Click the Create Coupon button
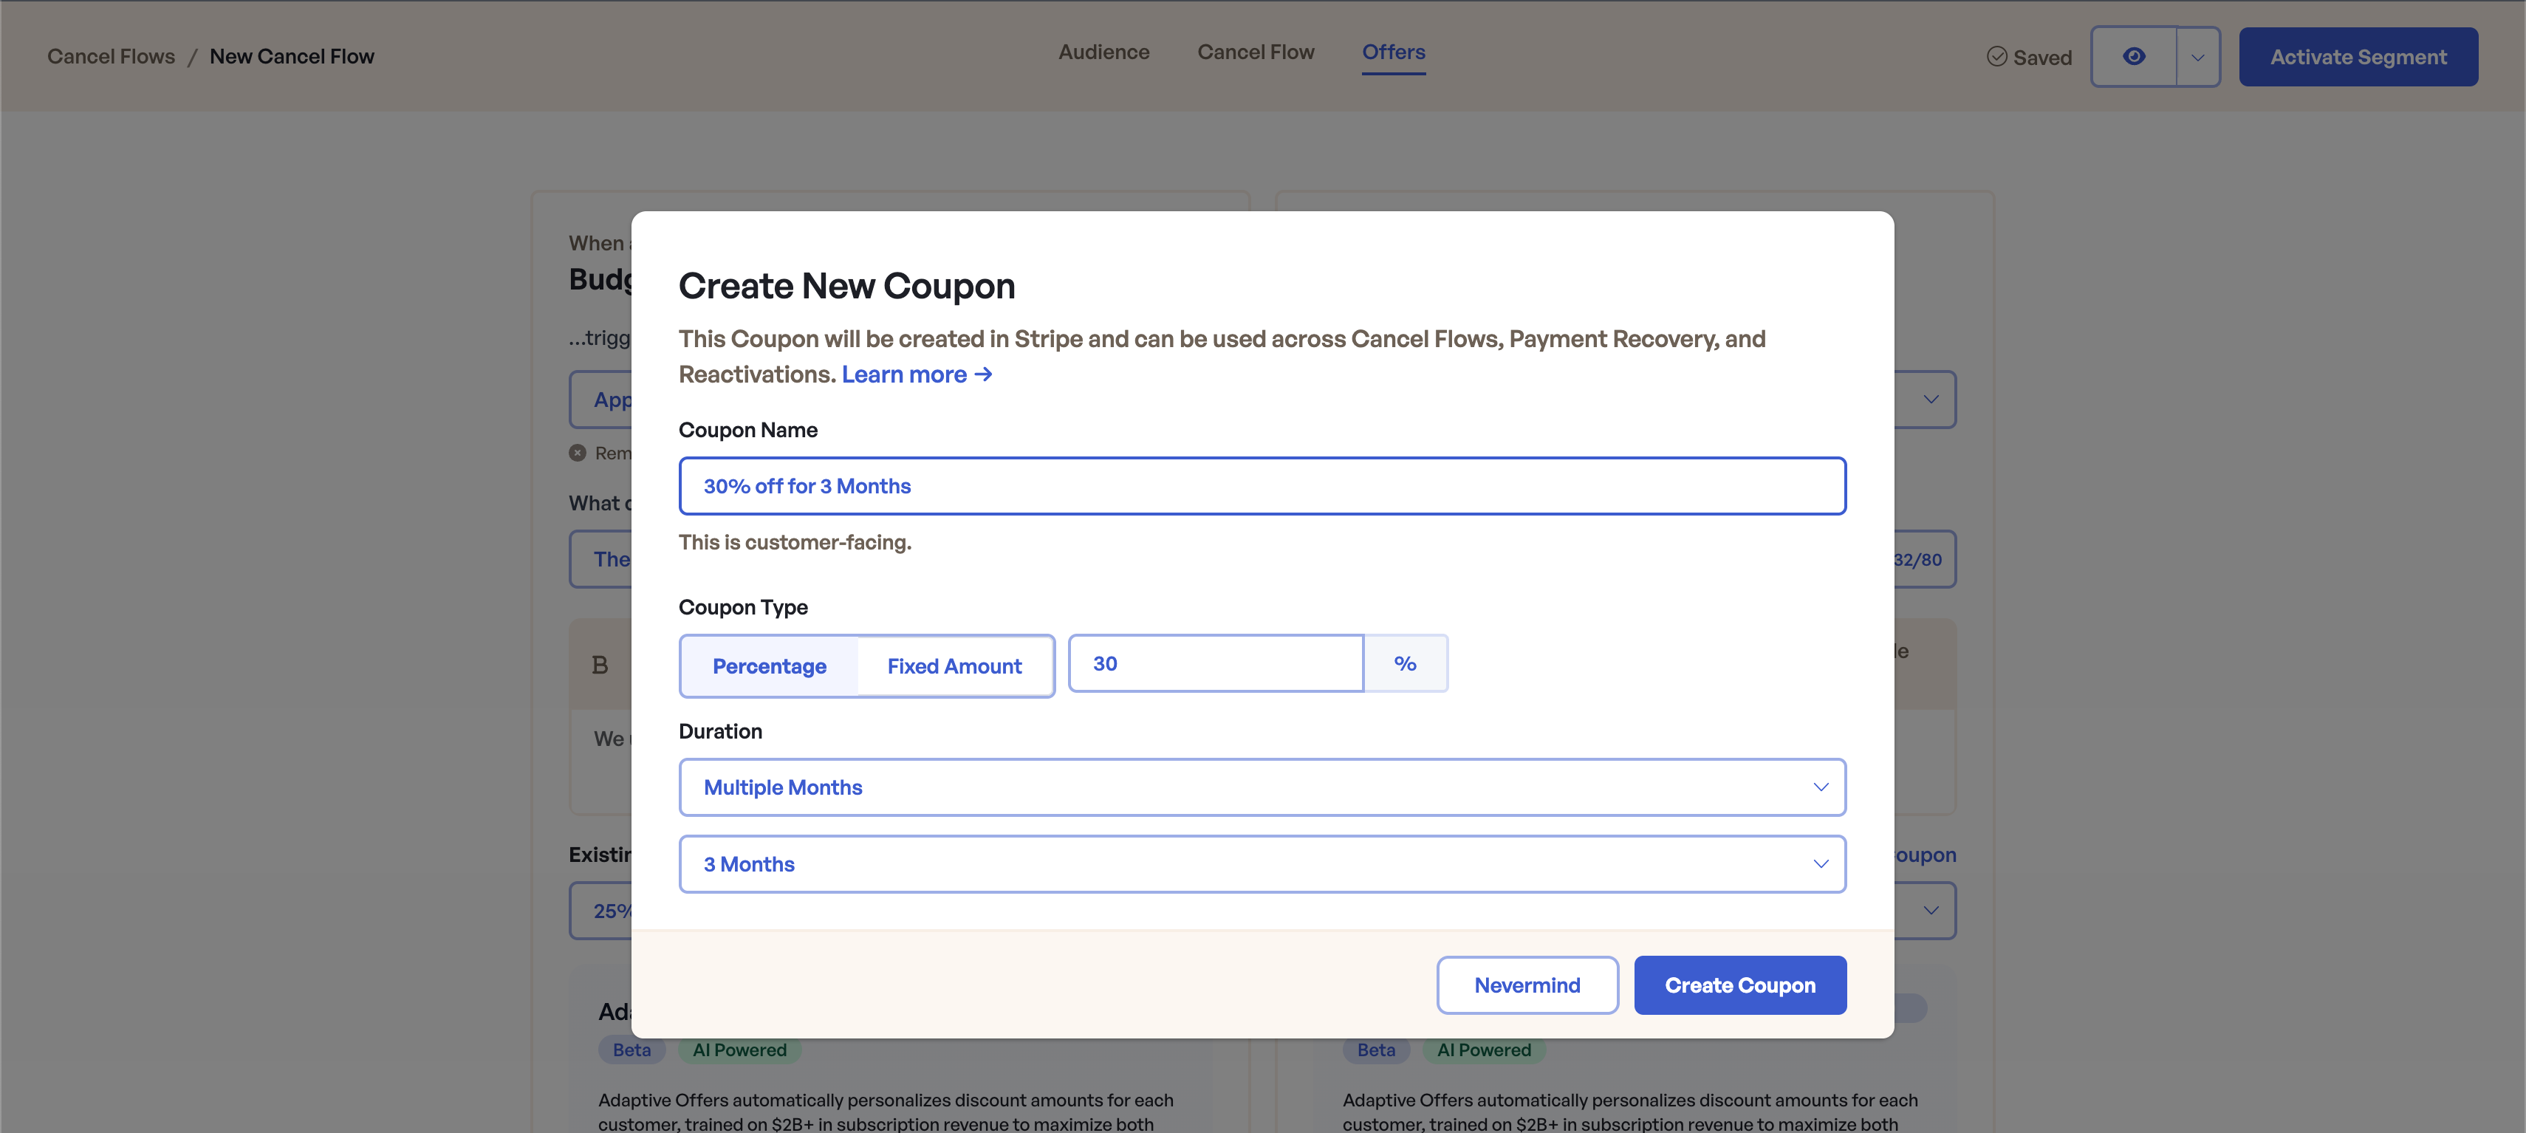The image size is (2526, 1133). click(1739, 985)
